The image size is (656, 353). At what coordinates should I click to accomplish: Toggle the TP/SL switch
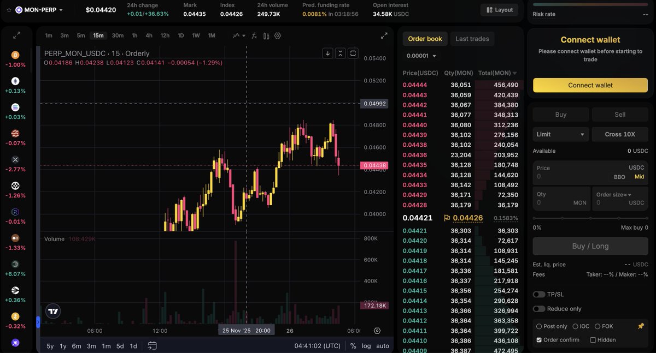pyautogui.click(x=539, y=295)
